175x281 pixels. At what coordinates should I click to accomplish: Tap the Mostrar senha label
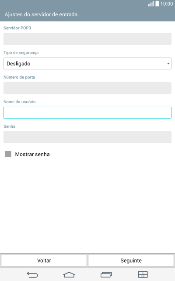[x=32, y=154]
